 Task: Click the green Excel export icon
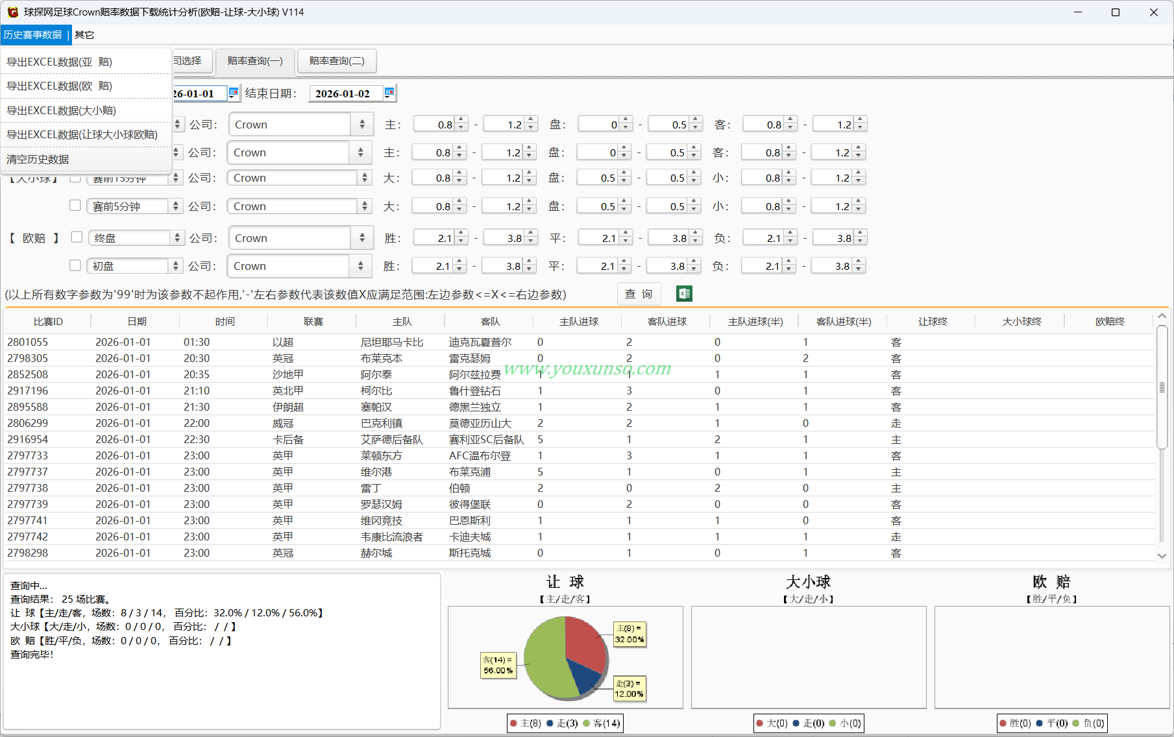coord(684,294)
